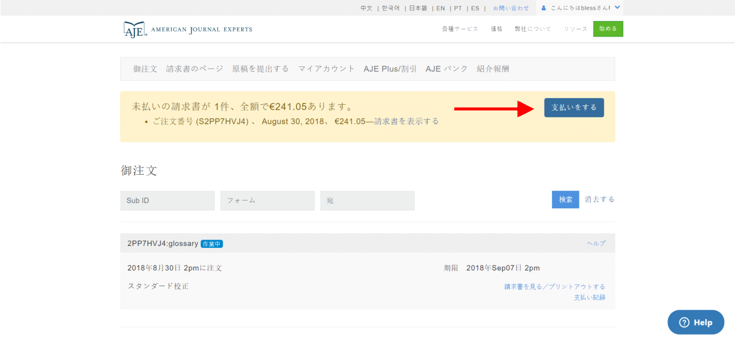Select the 原稿を提出する tab
This screenshot has width=735, height=340.
click(260, 69)
